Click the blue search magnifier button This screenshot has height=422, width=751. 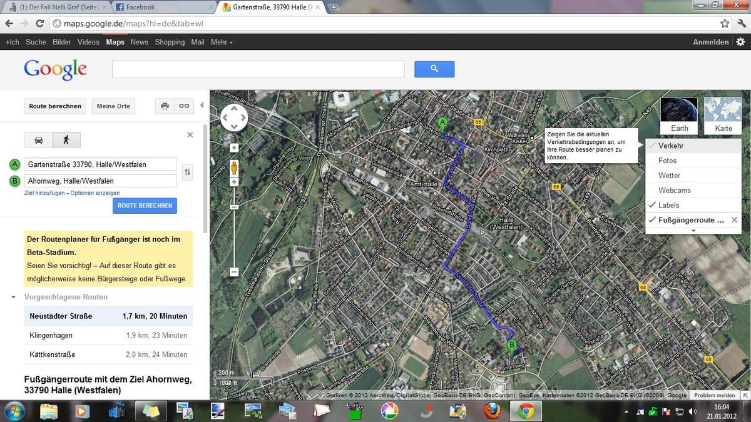click(434, 69)
